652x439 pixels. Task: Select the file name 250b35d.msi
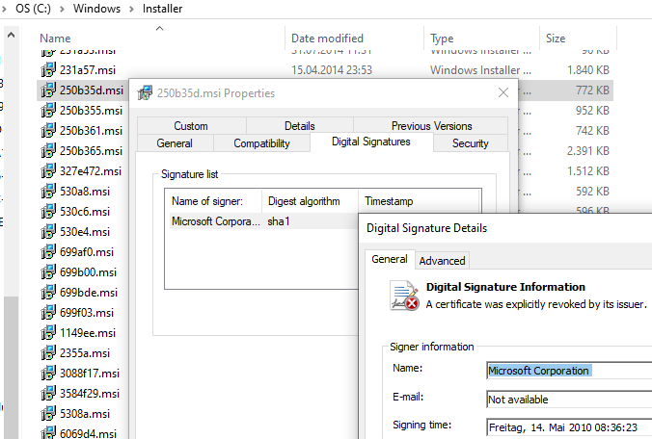click(x=92, y=90)
